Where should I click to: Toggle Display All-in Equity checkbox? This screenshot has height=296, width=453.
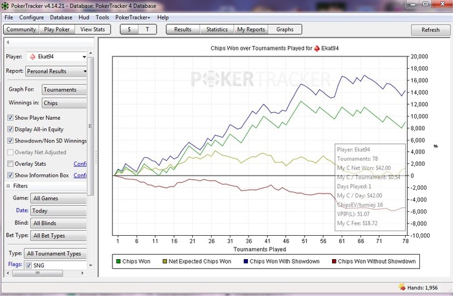click(10, 129)
